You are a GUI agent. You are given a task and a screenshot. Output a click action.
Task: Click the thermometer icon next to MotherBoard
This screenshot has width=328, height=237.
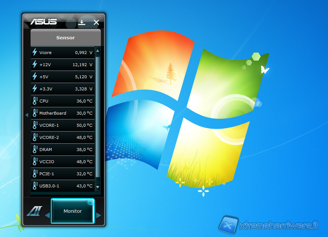(35, 113)
